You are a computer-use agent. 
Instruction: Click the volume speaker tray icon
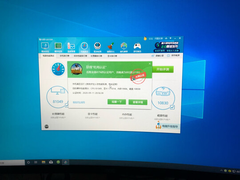[x=238, y=172]
